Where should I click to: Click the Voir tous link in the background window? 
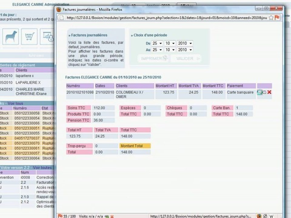click(x=15, y=103)
